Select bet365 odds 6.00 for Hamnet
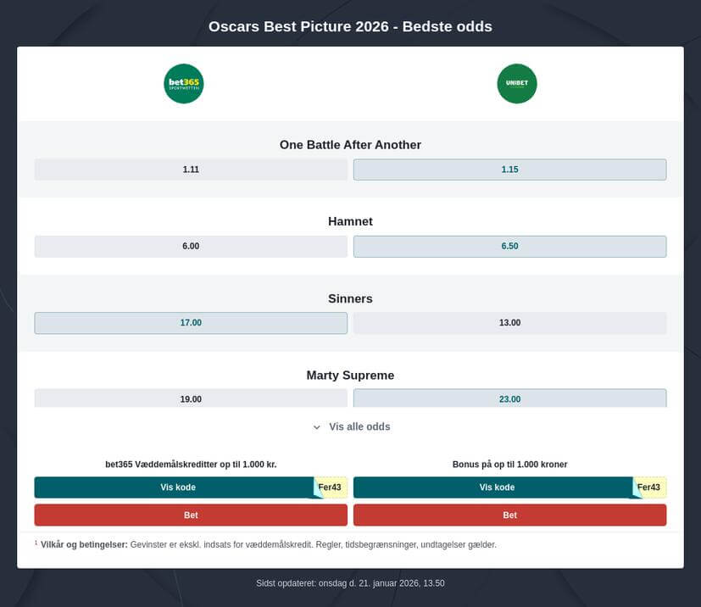This screenshot has height=607, width=701. [191, 246]
